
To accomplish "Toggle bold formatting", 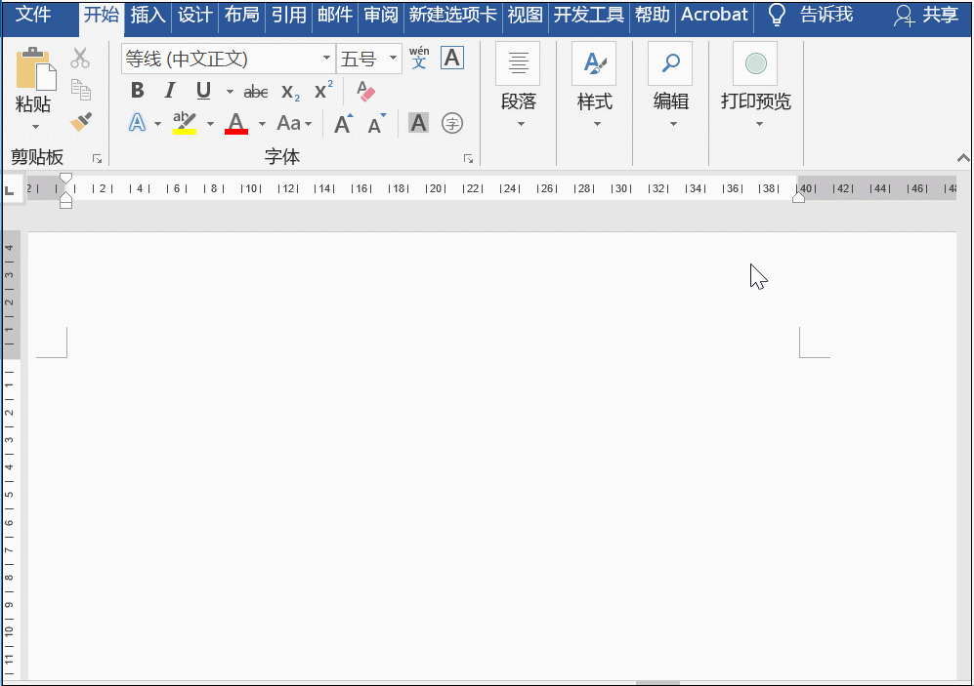I will click(137, 90).
